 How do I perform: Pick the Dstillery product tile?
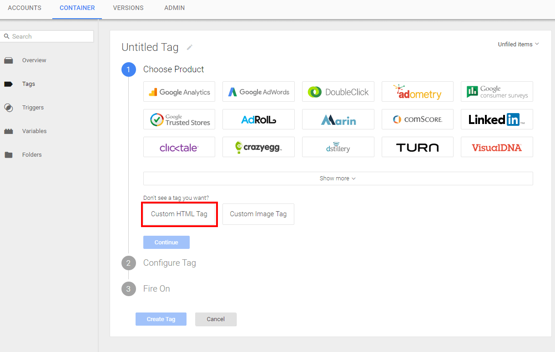(338, 147)
